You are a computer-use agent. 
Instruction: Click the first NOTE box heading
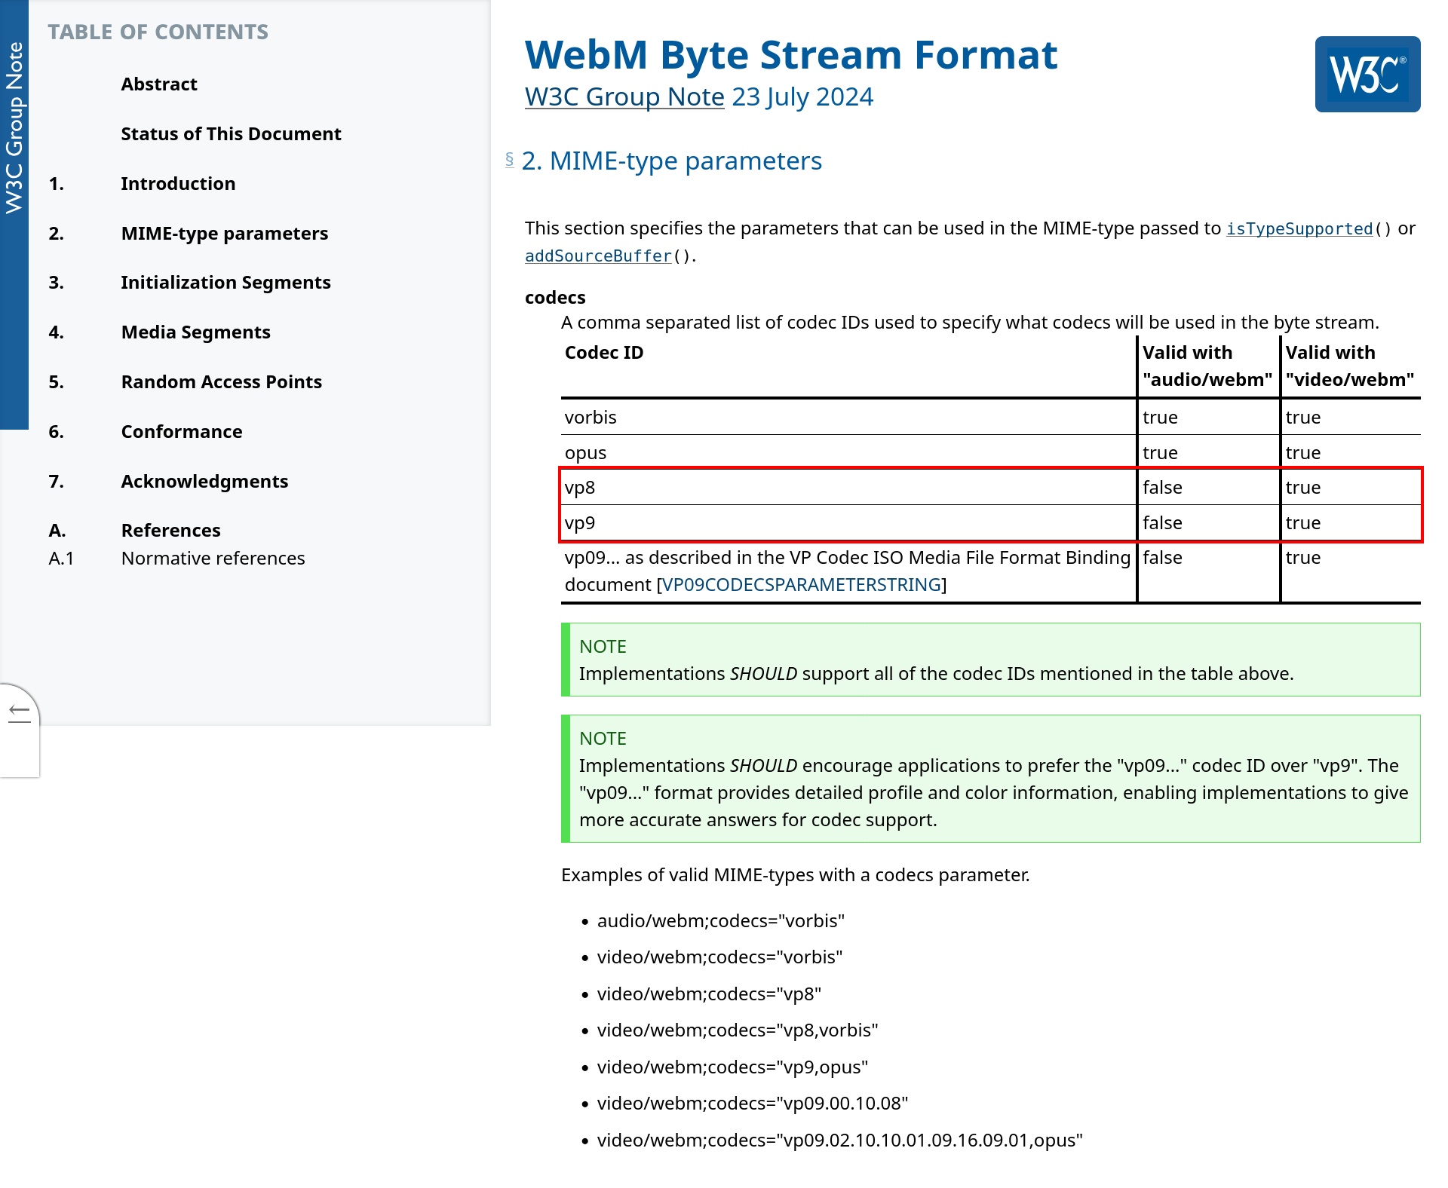click(x=603, y=647)
